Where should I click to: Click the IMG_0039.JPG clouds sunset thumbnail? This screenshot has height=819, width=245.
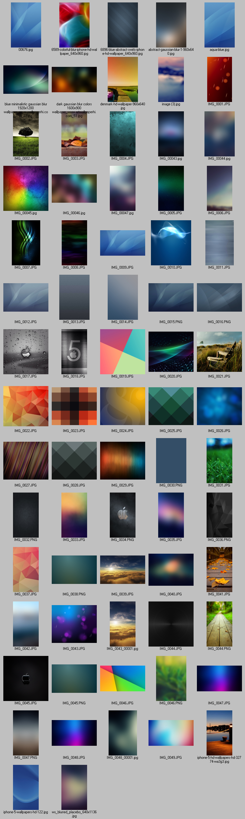coord(123,570)
